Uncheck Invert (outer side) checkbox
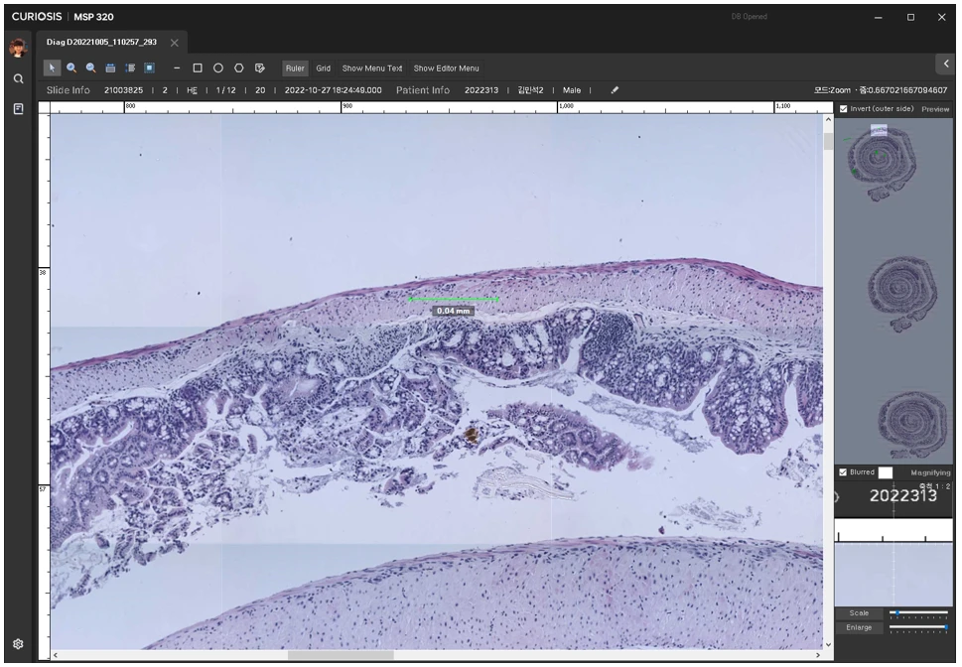The height and width of the screenshot is (667, 962). tap(844, 108)
